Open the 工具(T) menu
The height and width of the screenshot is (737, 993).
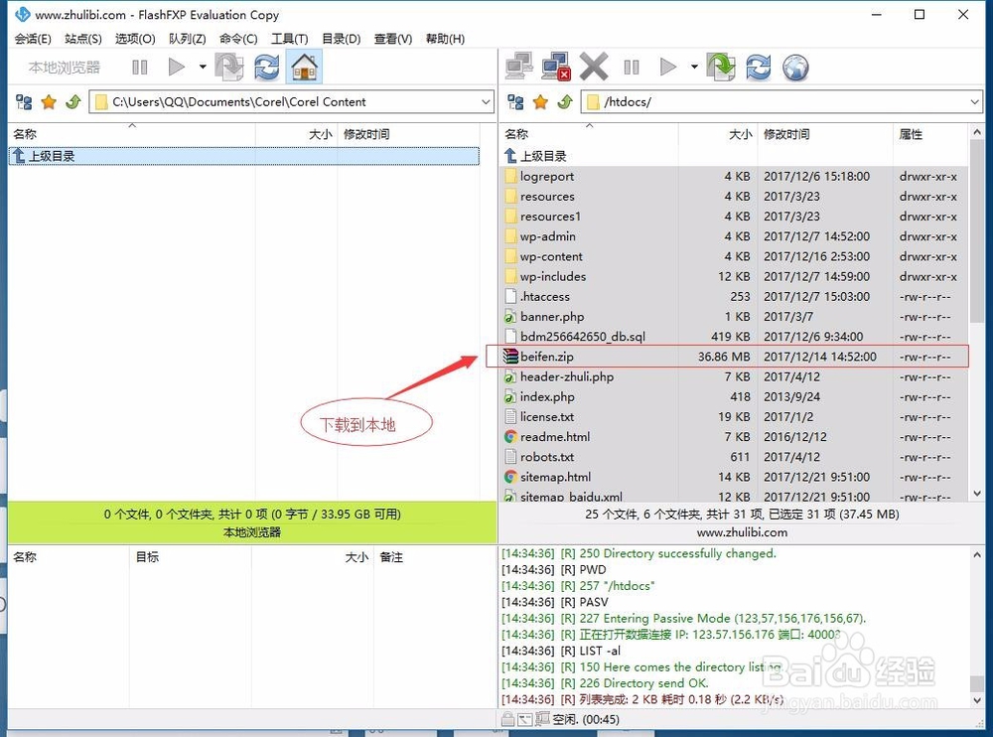click(x=289, y=39)
